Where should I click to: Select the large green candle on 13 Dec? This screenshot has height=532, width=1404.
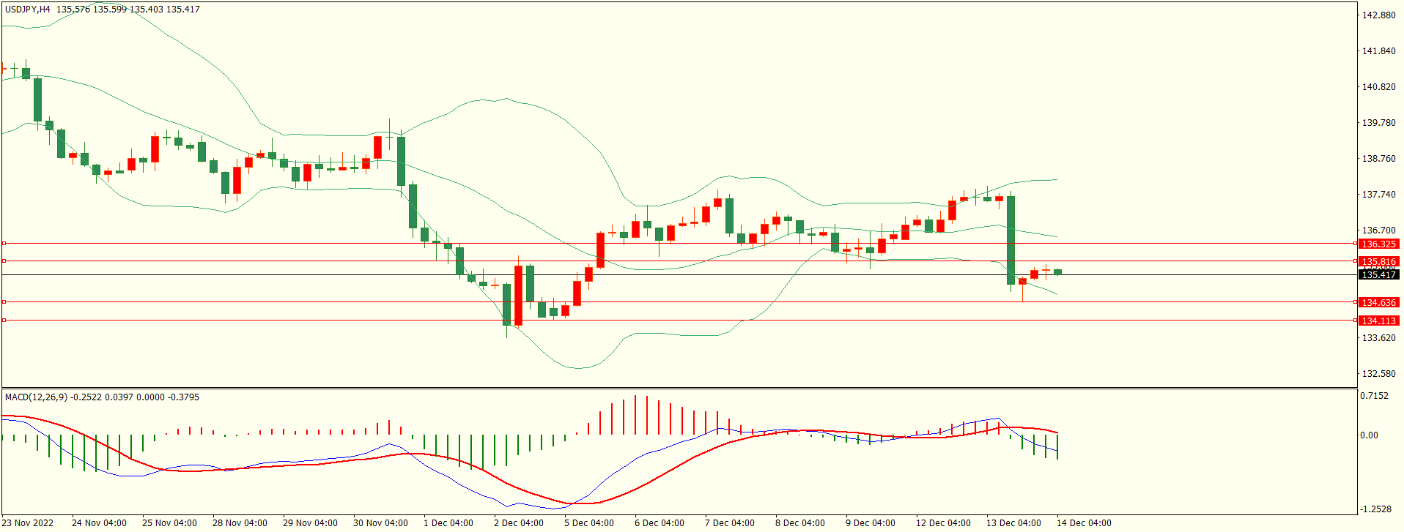pyautogui.click(x=1011, y=240)
